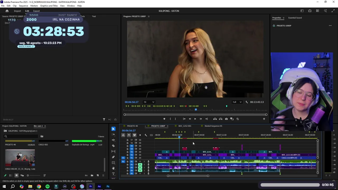
Task: Open the Program monitor button editor plus
Action: click(264, 119)
